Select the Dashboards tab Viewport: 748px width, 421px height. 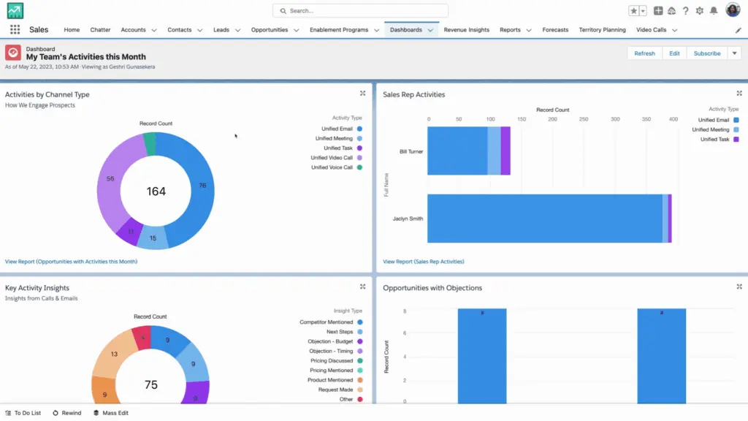coord(406,29)
